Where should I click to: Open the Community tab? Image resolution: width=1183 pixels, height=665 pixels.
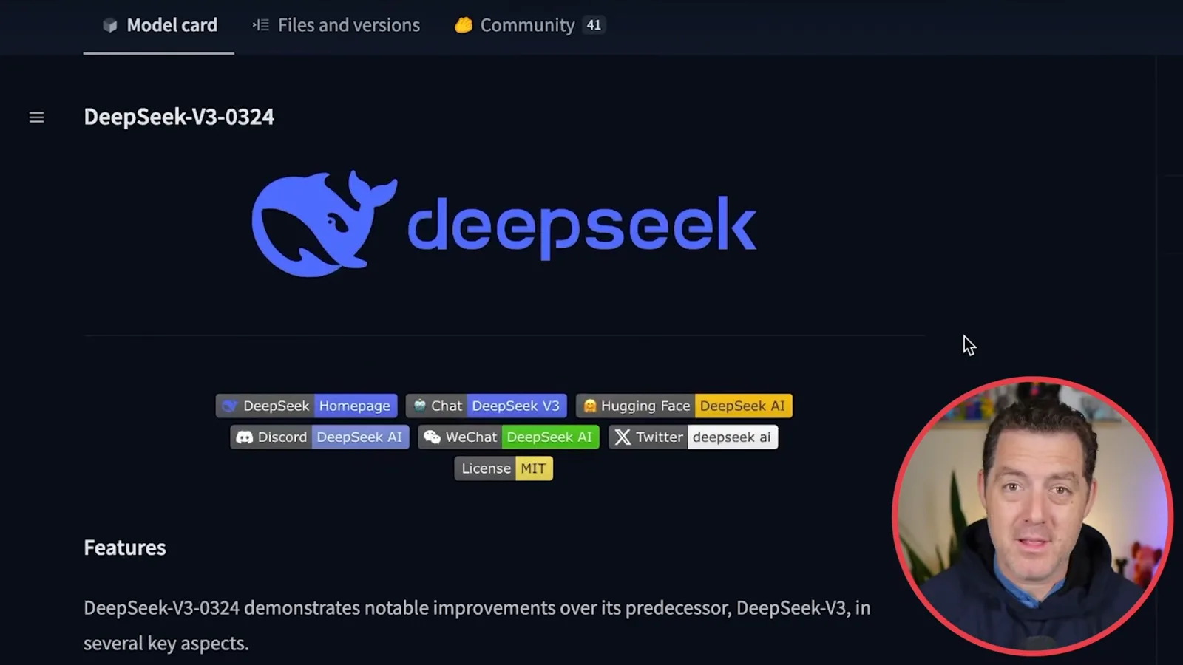[x=529, y=25]
